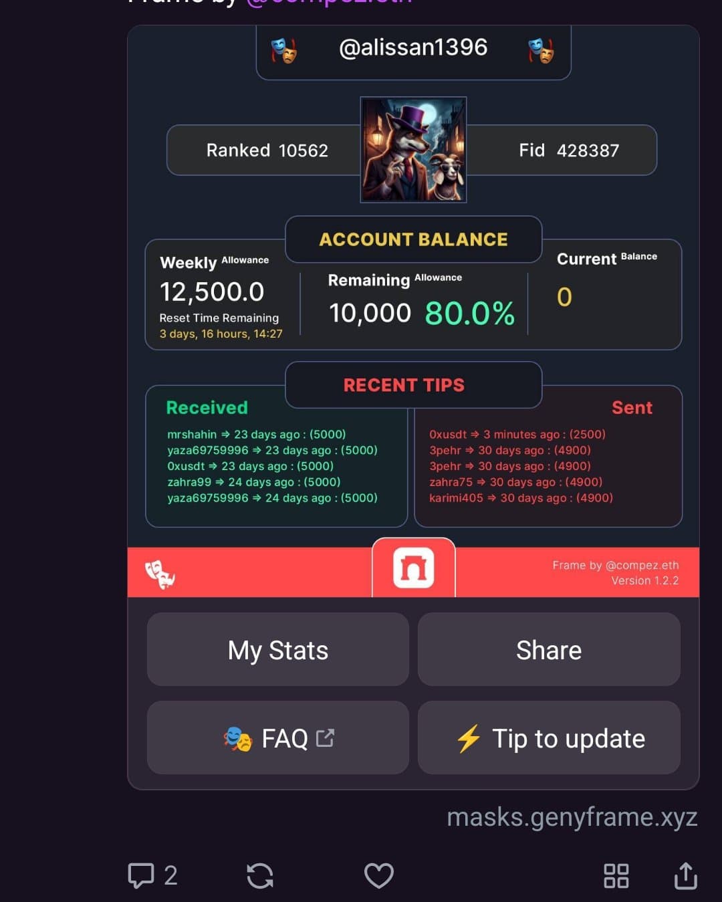Tap the recast arrows icon

(260, 875)
